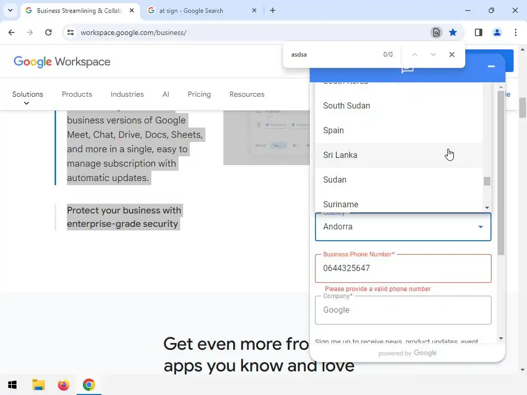Click the chat form scrollbar thumb
Viewport: 527px width, 395px height.
(x=501, y=173)
